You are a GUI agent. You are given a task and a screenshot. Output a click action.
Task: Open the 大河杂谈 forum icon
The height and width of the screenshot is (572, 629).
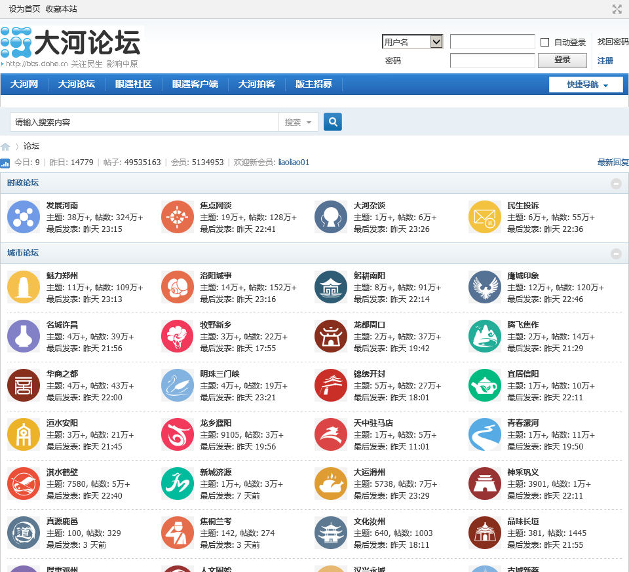click(331, 217)
